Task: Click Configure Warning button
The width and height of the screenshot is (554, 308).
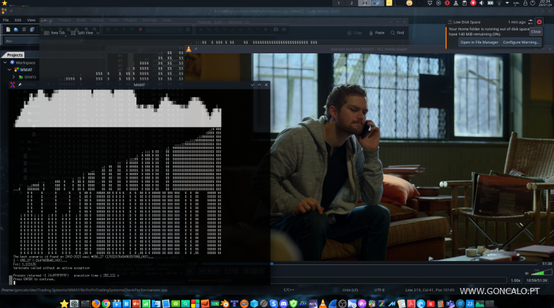Action: click(x=521, y=42)
